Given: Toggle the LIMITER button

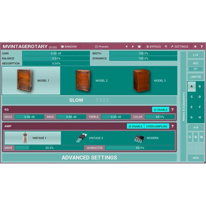Looking at the screenshot, I should click(x=196, y=77).
